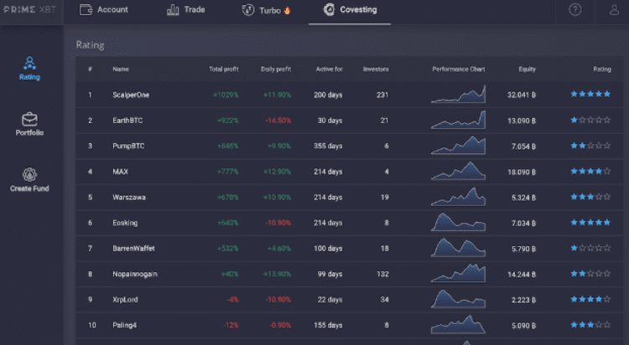The width and height of the screenshot is (629, 345).
Task: Open the user profile icon
Action: pos(614,10)
